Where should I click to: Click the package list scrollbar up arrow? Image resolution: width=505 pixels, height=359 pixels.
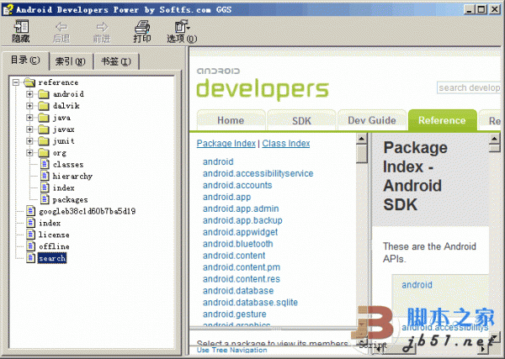coord(362,139)
